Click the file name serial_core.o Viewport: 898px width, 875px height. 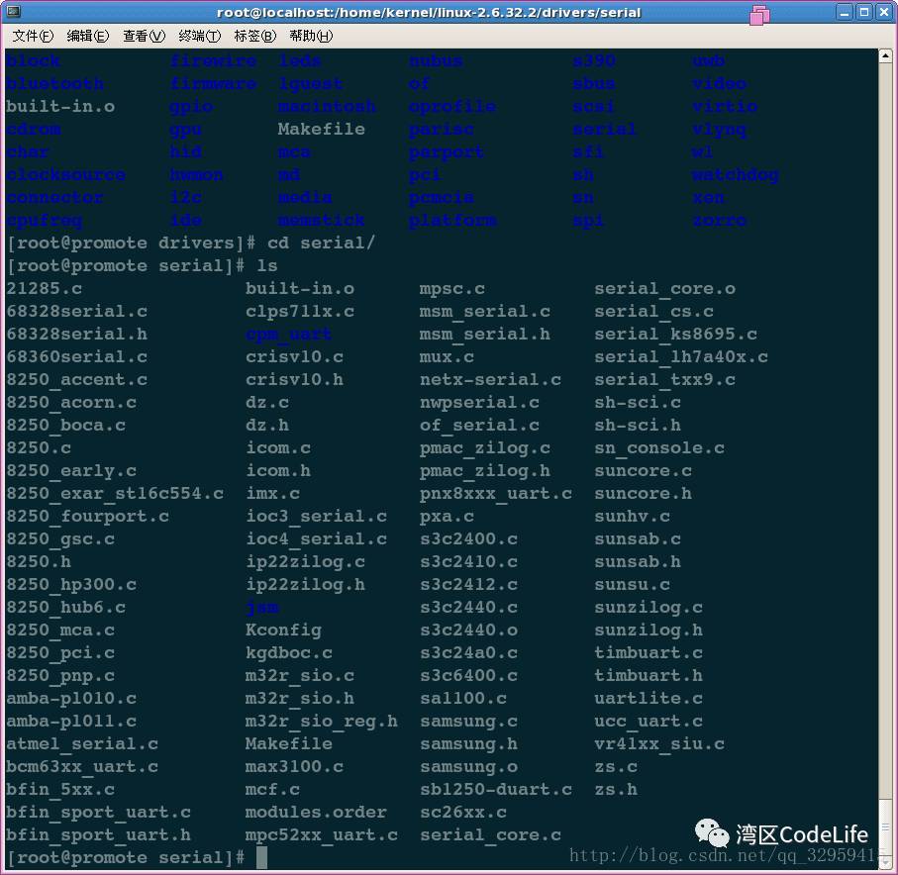[665, 288]
